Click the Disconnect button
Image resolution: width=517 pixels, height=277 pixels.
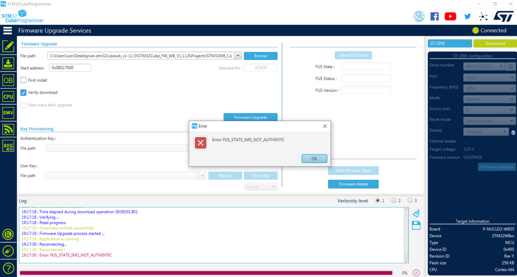495,43
